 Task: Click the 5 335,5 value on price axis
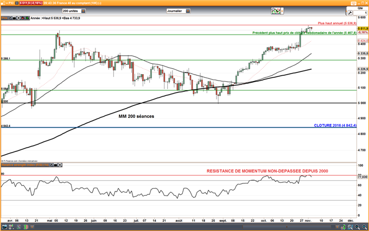tap(363, 54)
